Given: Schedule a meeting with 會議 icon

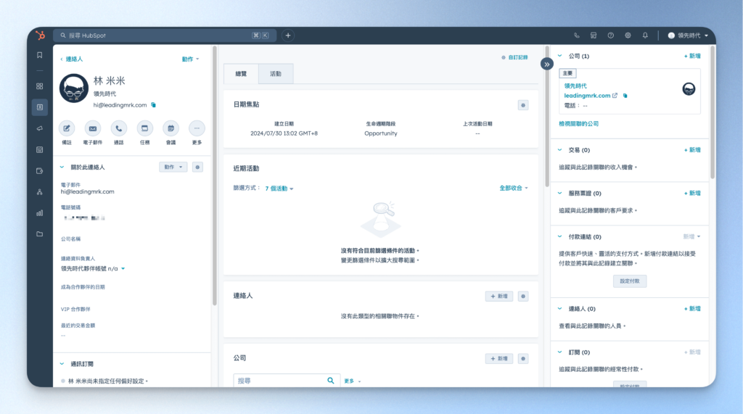Looking at the screenshot, I should pos(171,128).
